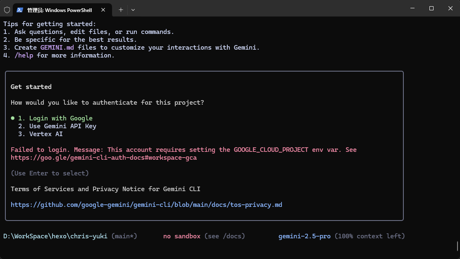Close the Windows PowerShell tab
This screenshot has height=259, width=460.
tap(103, 10)
